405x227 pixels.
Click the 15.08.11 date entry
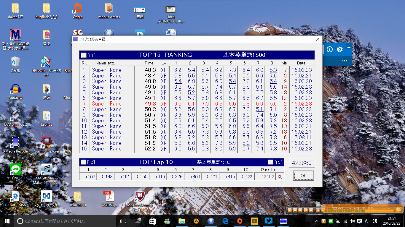tap(302, 137)
